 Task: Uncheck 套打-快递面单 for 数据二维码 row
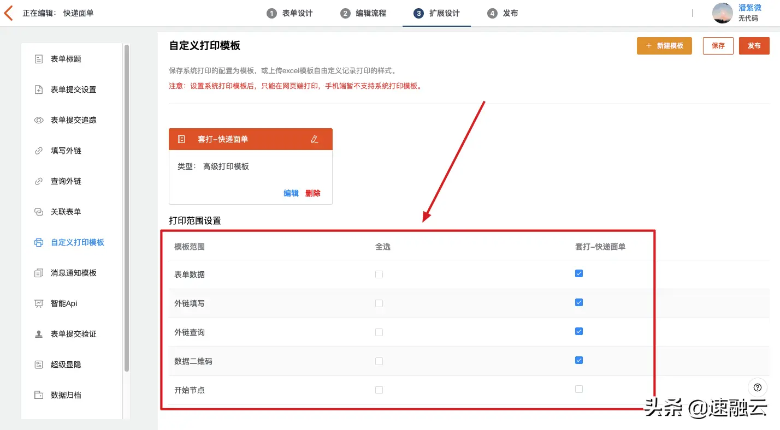579,360
